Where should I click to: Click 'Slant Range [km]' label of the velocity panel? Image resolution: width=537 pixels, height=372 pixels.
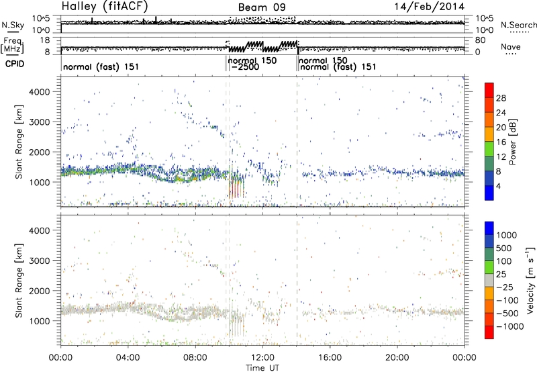(x=19, y=281)
